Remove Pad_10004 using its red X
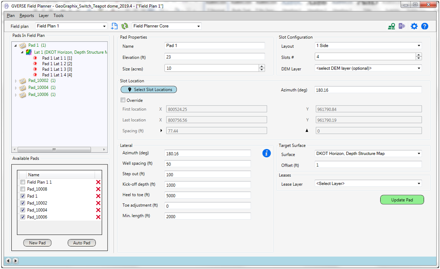This screenshot has width=440, height=269. pos(98,210)
